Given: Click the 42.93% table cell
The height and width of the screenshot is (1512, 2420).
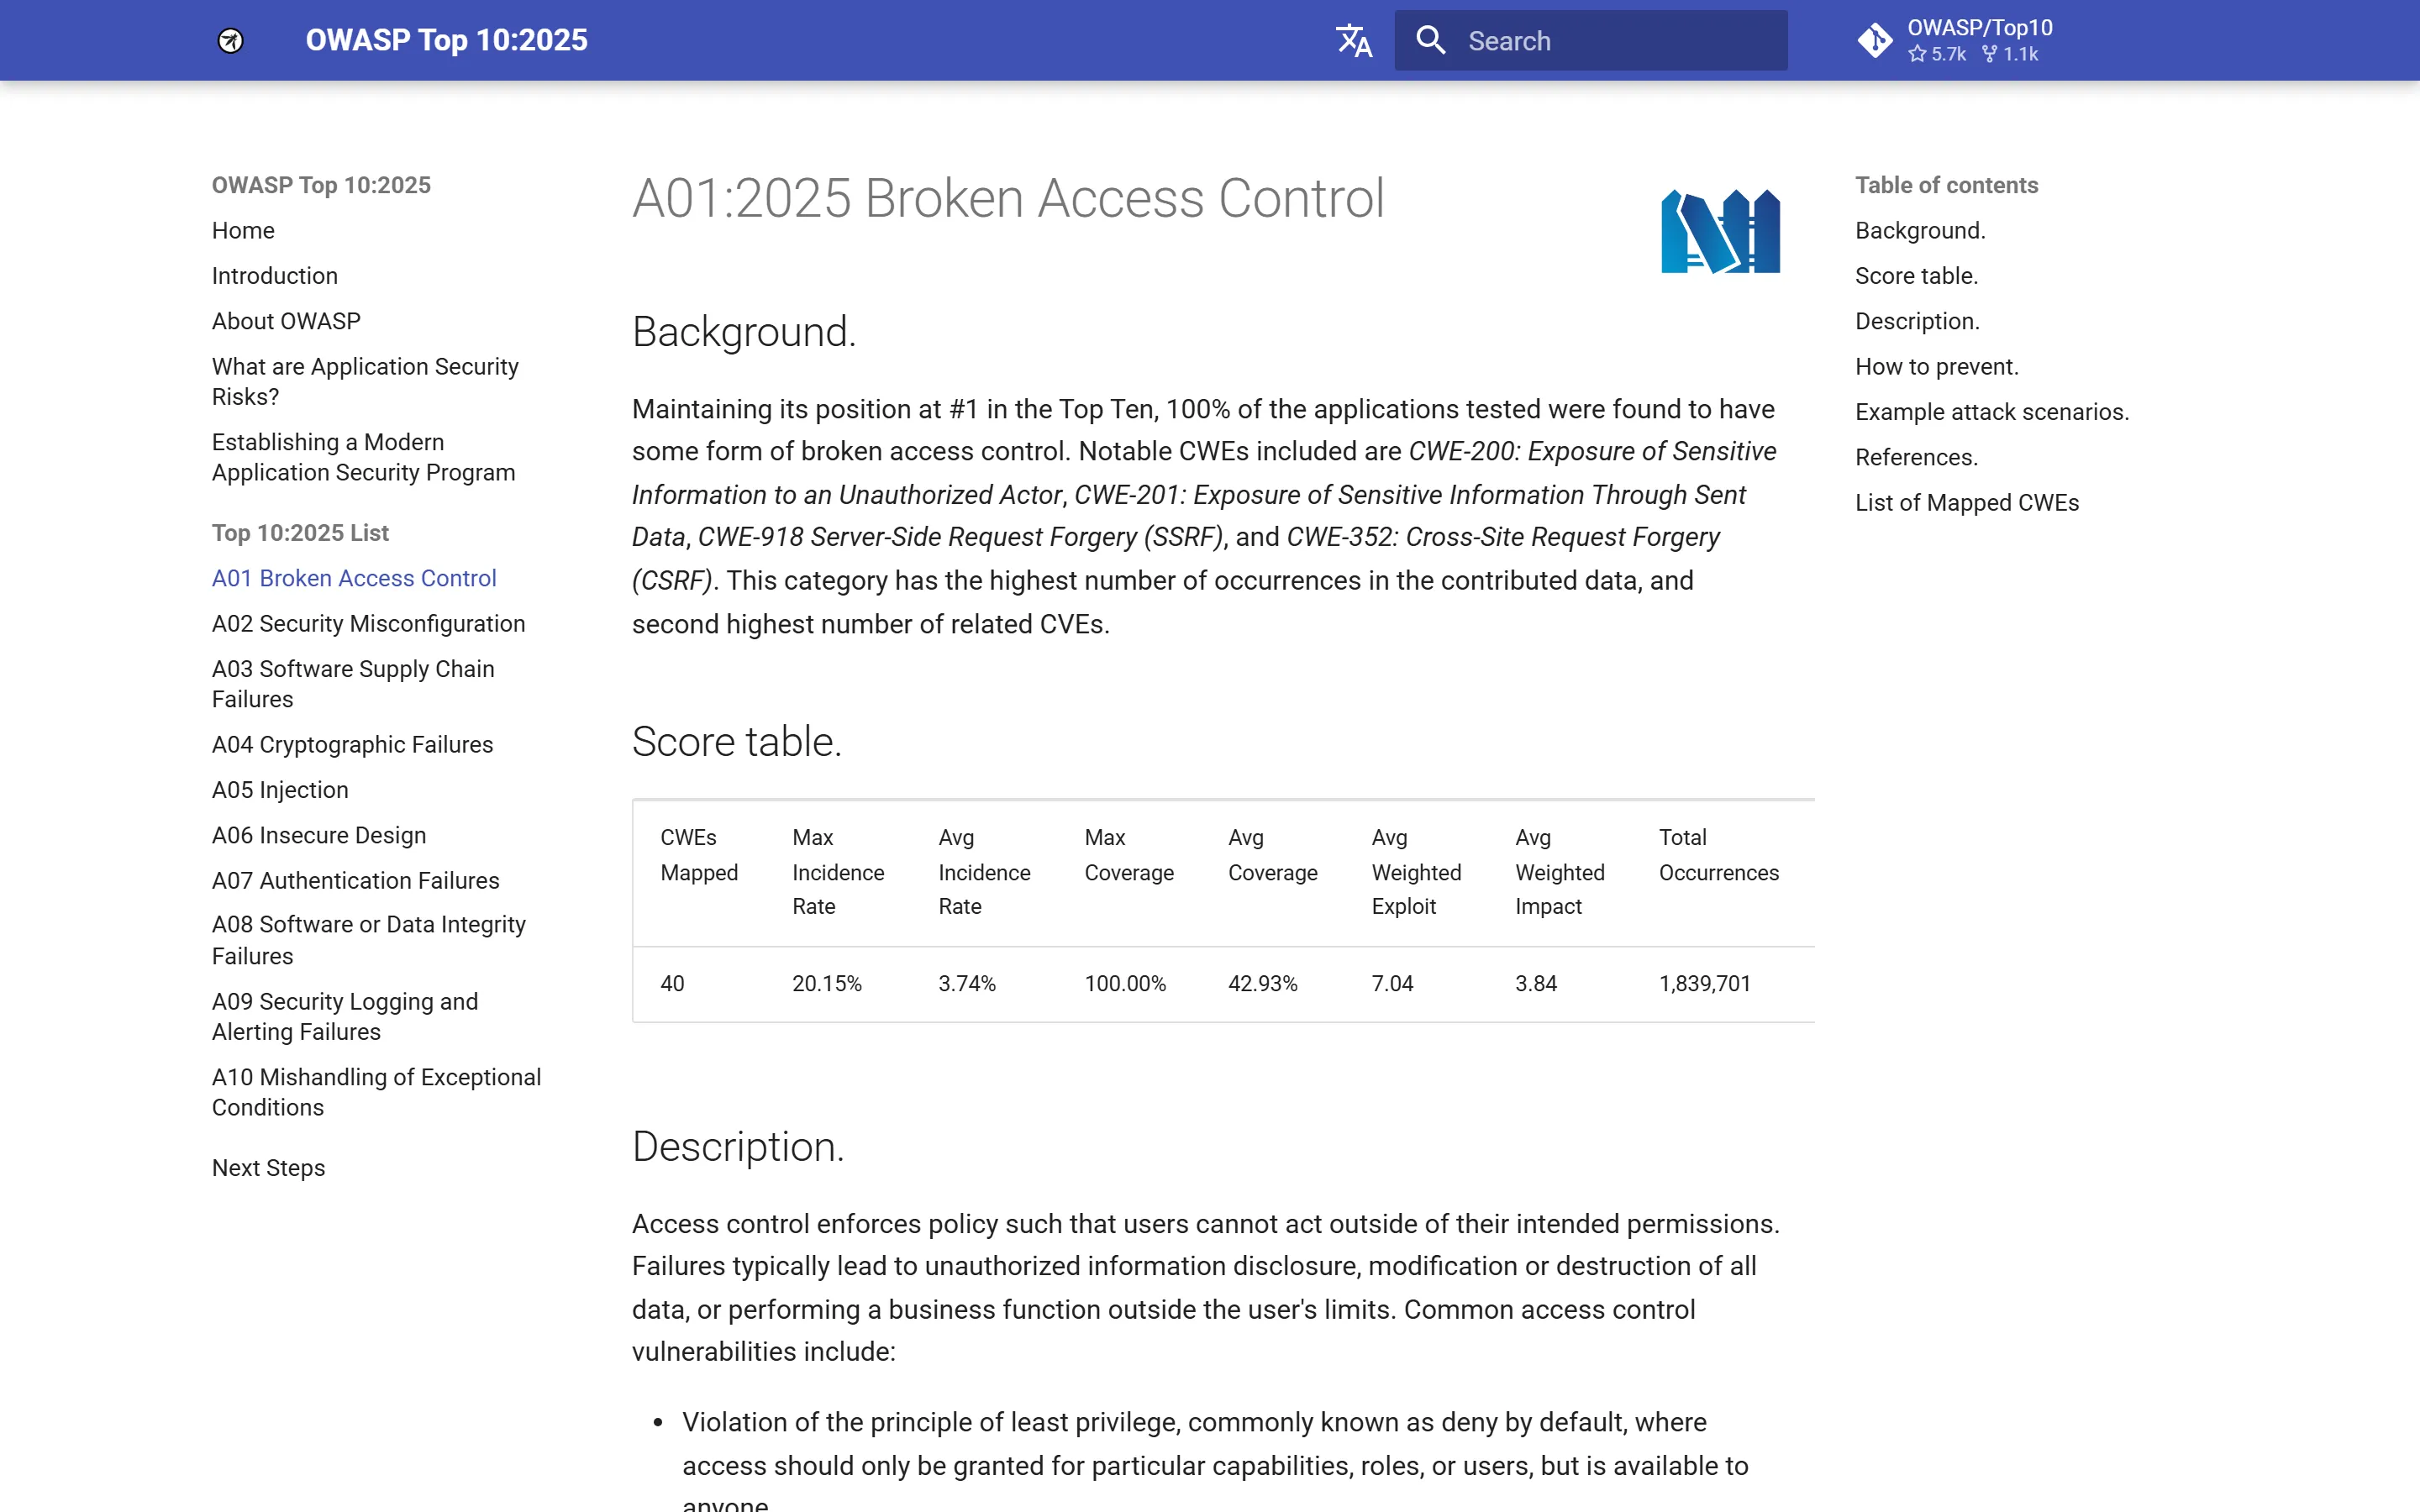Looking at the screenshot, I should tap(1262, 984).
